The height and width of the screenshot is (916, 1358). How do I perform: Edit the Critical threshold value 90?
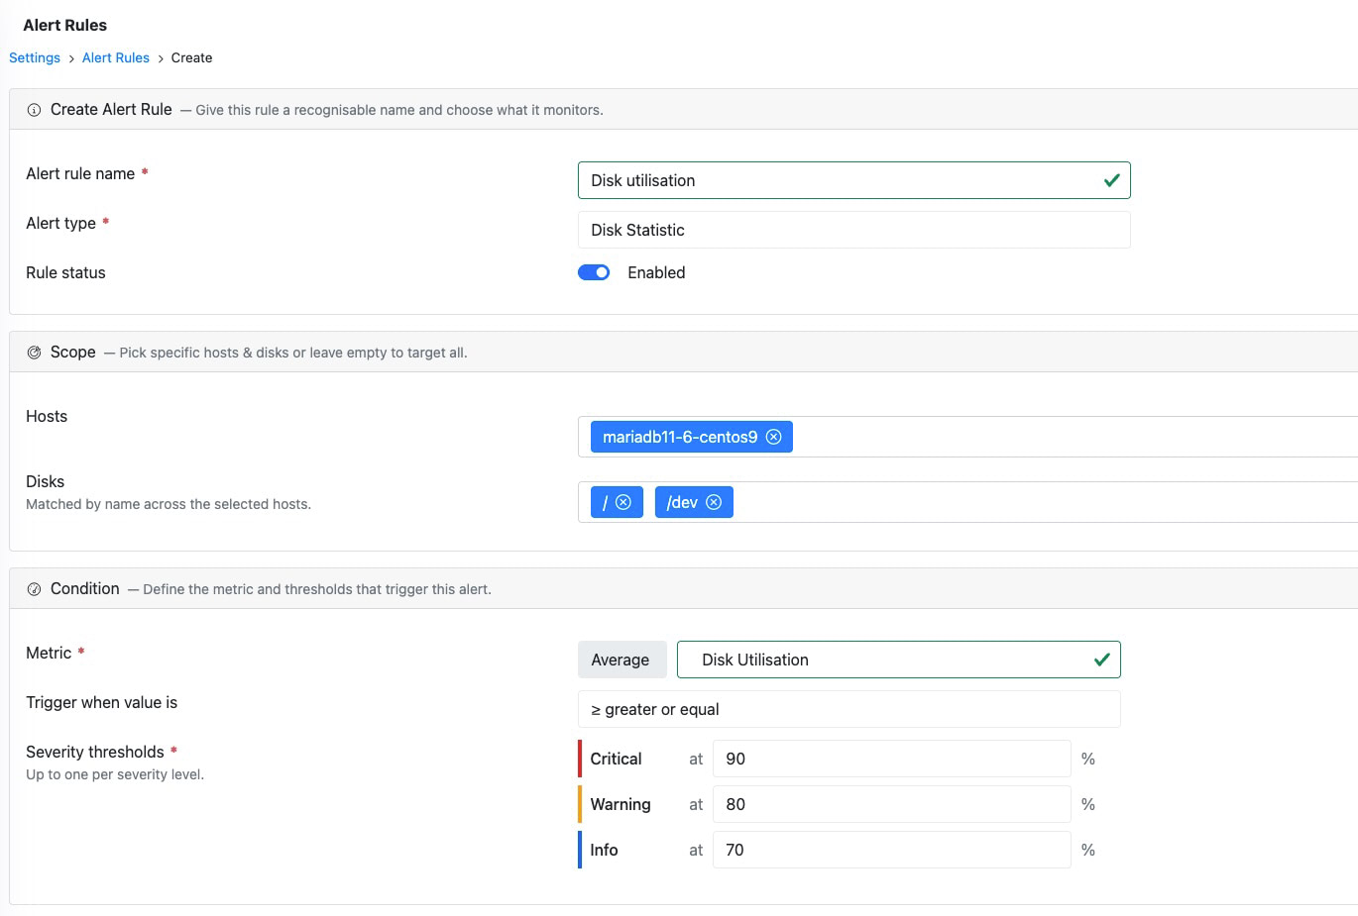[x=891, y=759]
